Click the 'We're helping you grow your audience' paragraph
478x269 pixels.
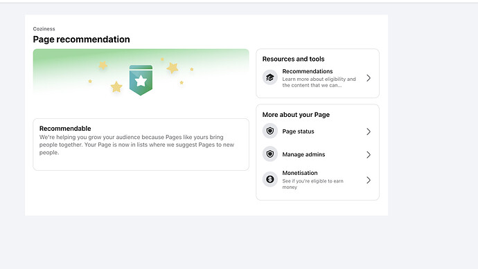pyautogui.click(x=136, y=145)
